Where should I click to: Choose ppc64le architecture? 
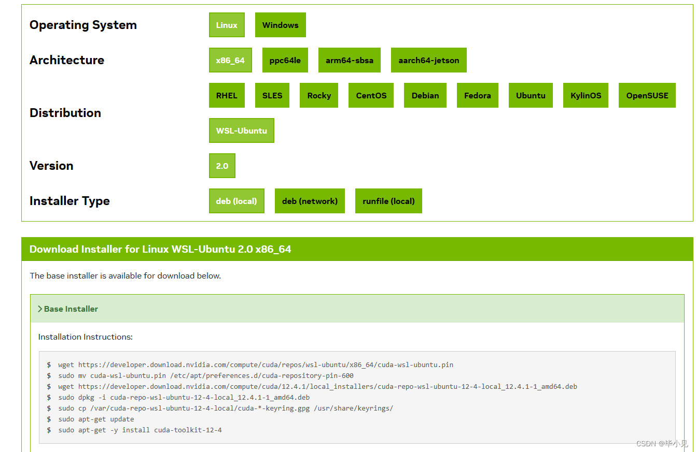(285, 60)
